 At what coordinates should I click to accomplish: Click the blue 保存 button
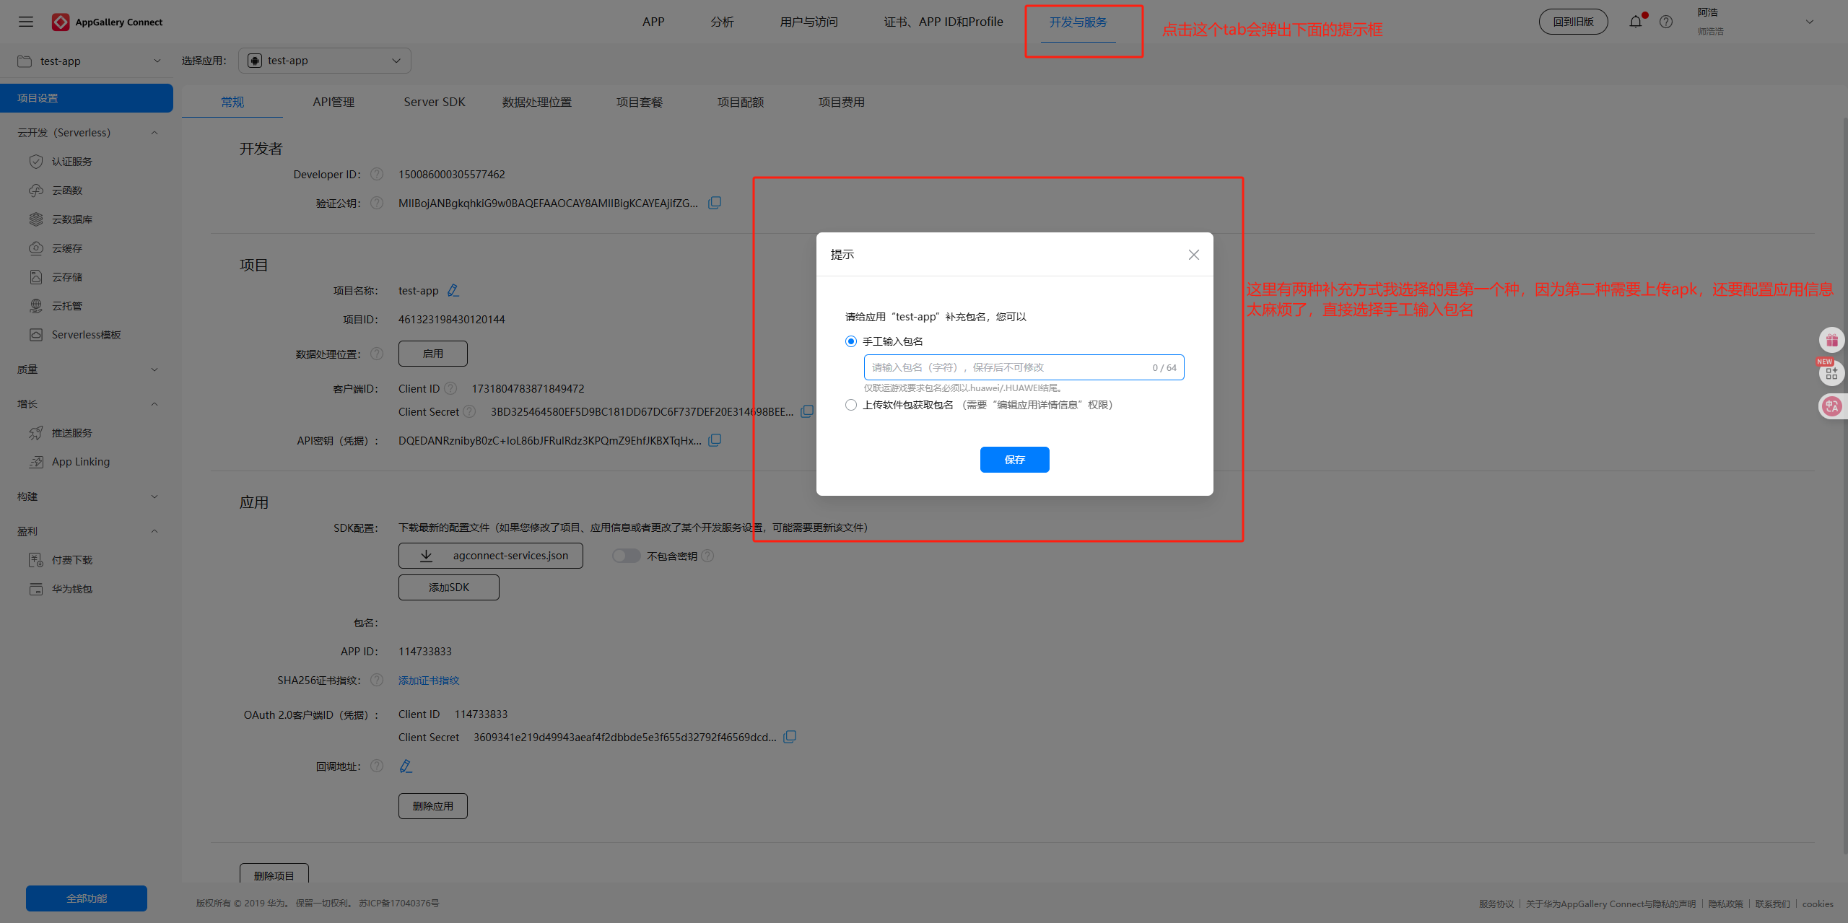click(1014, 460)
